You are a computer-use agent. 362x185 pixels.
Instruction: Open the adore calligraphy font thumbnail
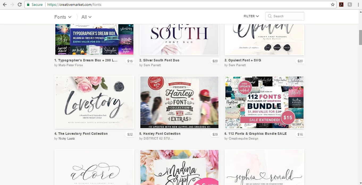coord(94,167)
